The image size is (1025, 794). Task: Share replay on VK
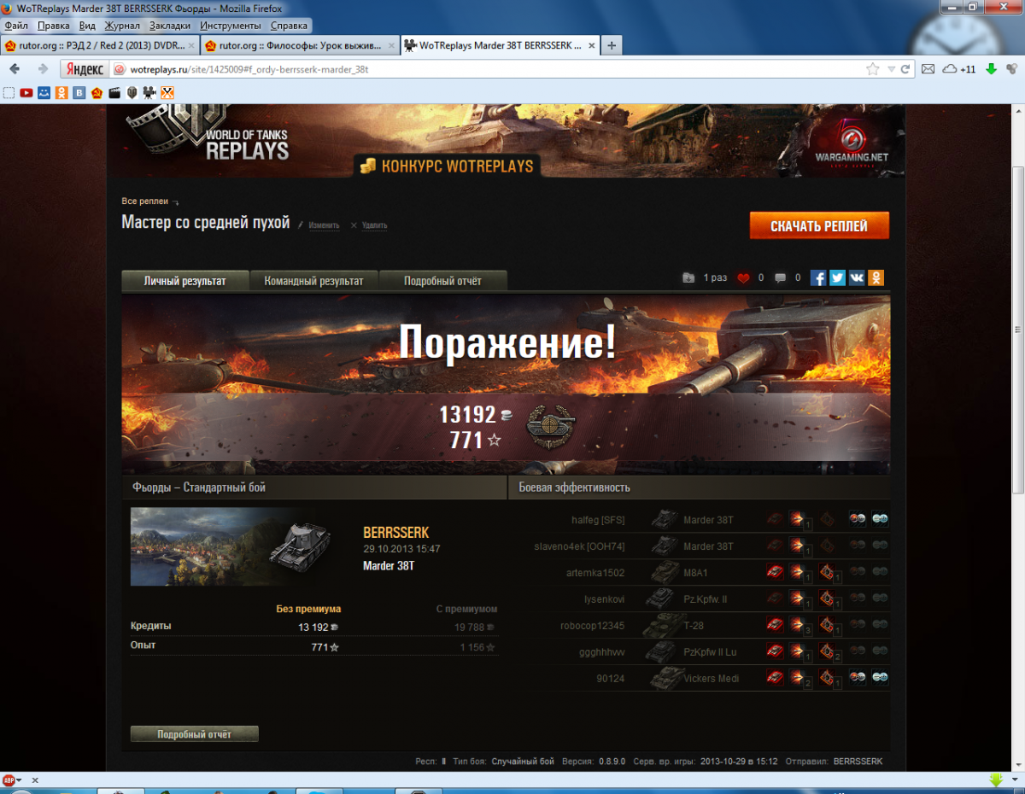click(x=857, y=277)
